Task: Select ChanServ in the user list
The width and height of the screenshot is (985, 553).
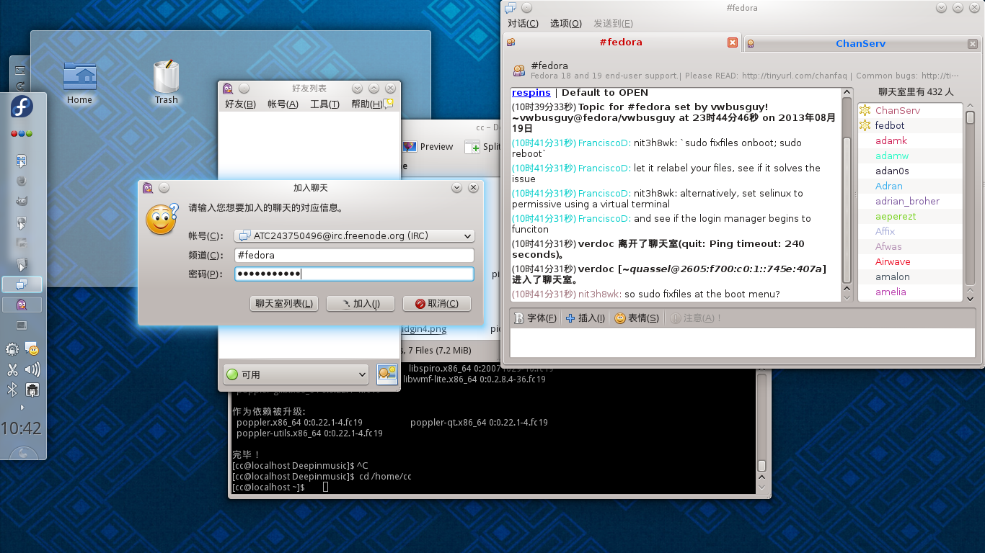Action: coord(910,110)
